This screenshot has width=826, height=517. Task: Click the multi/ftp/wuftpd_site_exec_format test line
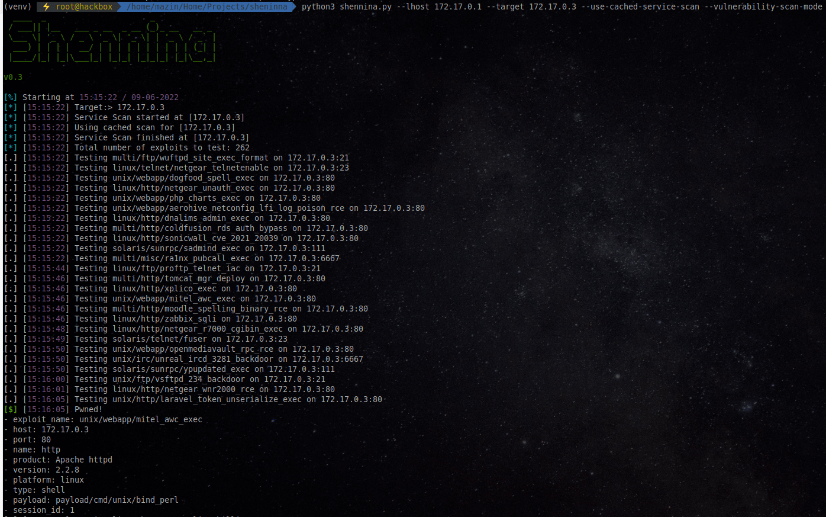coord(176,158)
